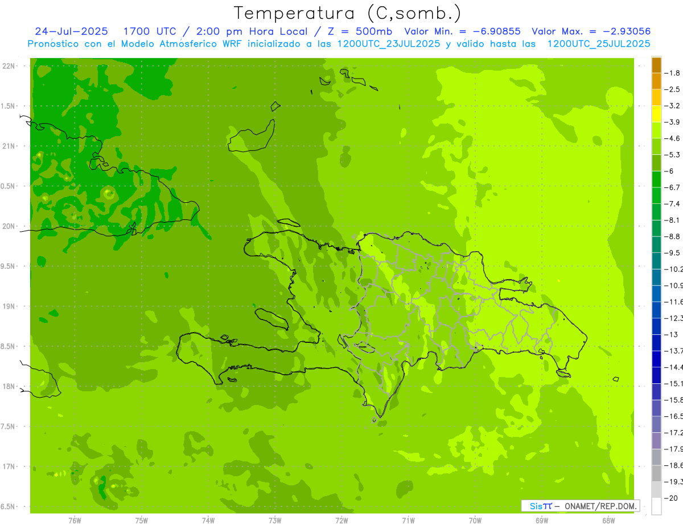Image resolution: width=683 pixels, height=528 pixels.
Task: Pick the purple swatch between -17.2 and -17.9
Action: 656,440
